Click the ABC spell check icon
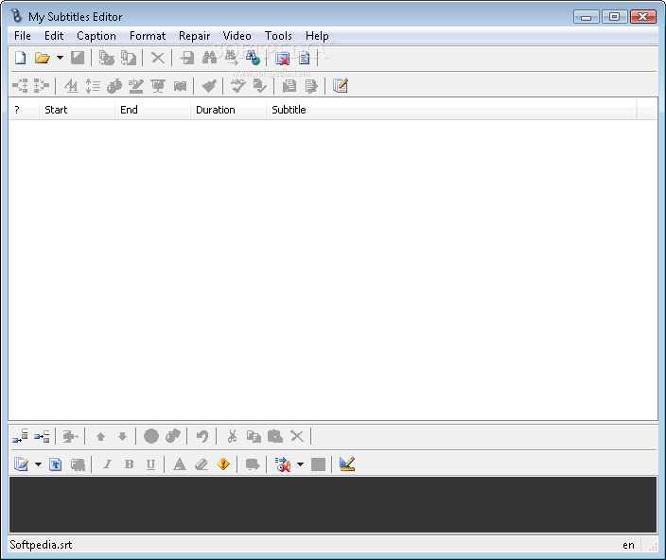Screen dimensions: 666x560 pos(237,86)
